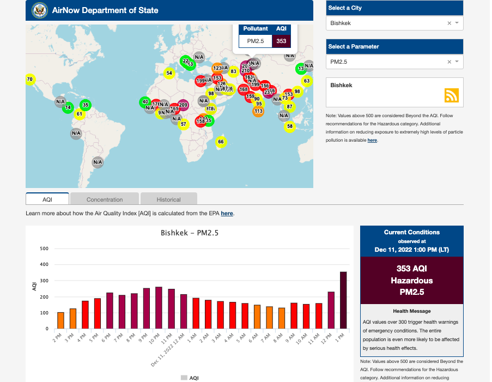Image resolution: width=492 pixels, height=382 pixels.
Task: Open the EPA AQI calculation 'here' link
Action: (x=227, y=214)
